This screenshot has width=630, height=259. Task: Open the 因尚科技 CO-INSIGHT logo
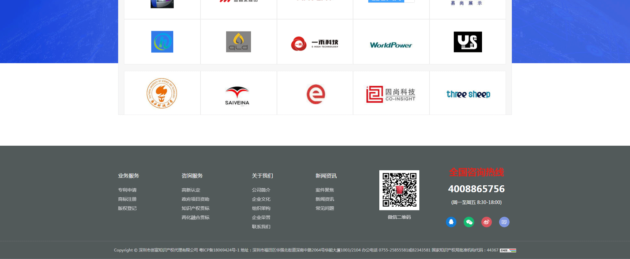(391, 94)
